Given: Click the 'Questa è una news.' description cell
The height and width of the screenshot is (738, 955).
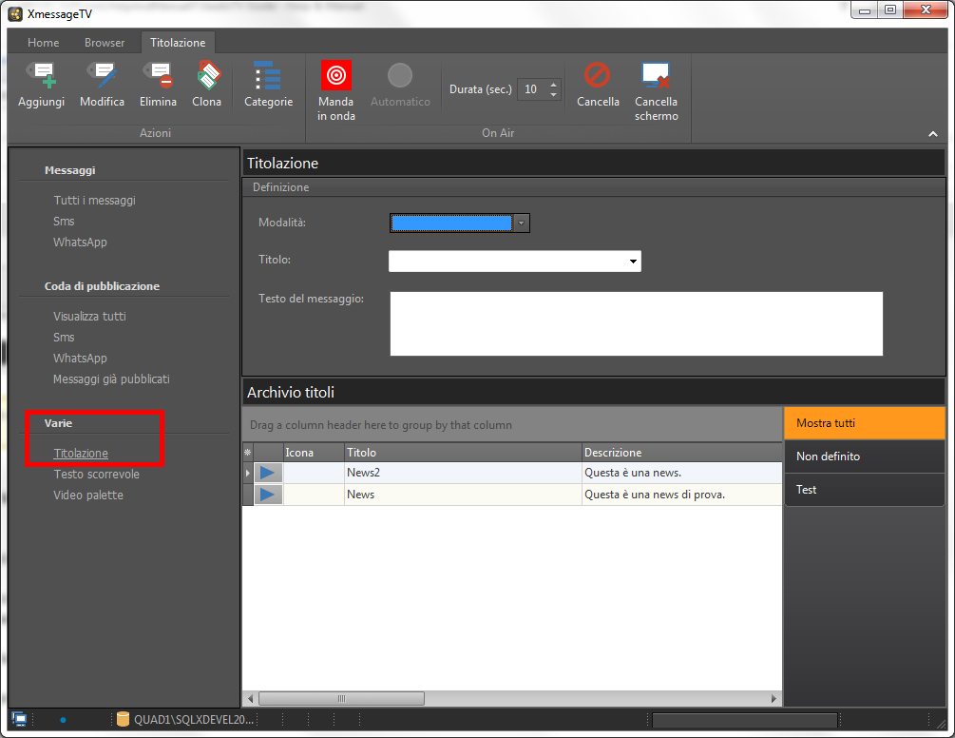Looking at the screenshot, I should (682, 473).
